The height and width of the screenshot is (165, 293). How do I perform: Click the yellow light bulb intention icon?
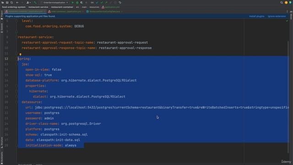[20, 55]
